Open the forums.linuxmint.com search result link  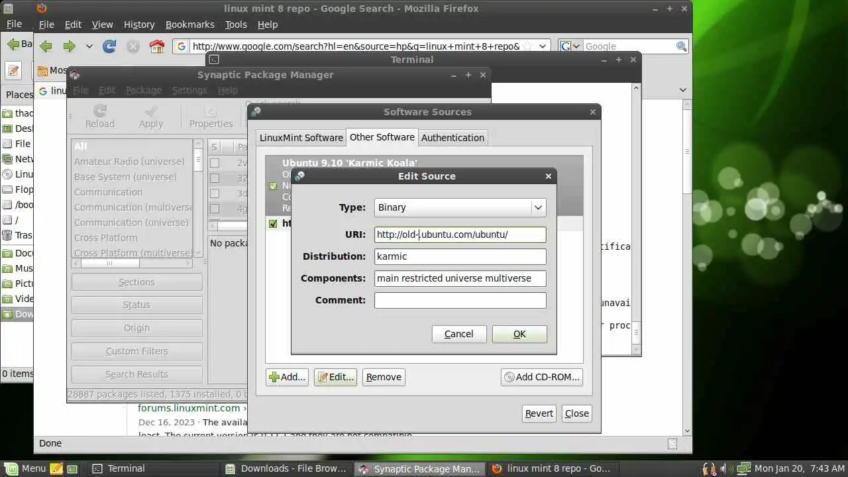189,408
